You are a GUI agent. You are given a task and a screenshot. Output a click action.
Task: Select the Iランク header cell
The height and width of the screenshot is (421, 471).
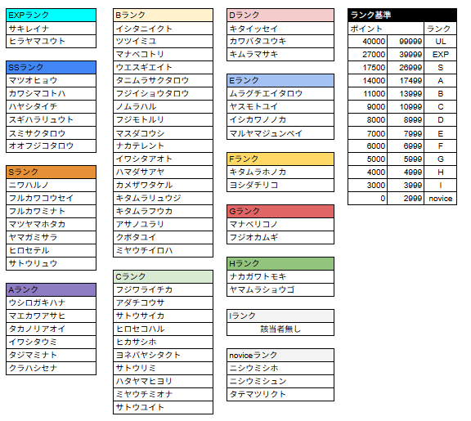coord(280,316)
